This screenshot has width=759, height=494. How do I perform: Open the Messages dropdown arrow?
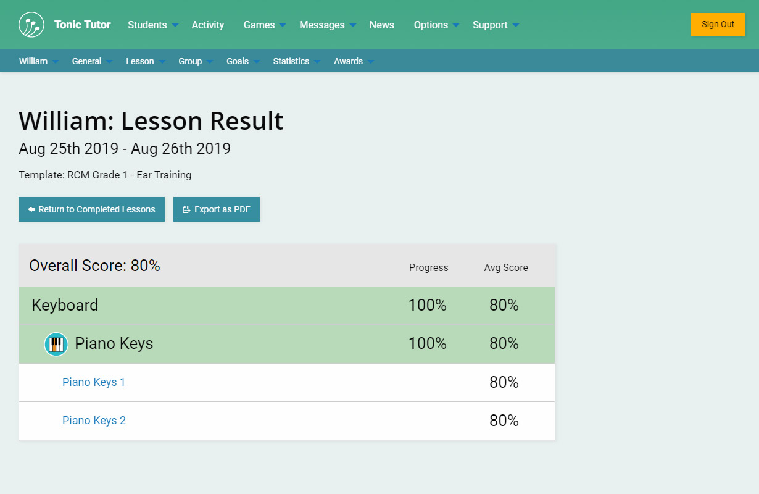(x=353, y=25)
